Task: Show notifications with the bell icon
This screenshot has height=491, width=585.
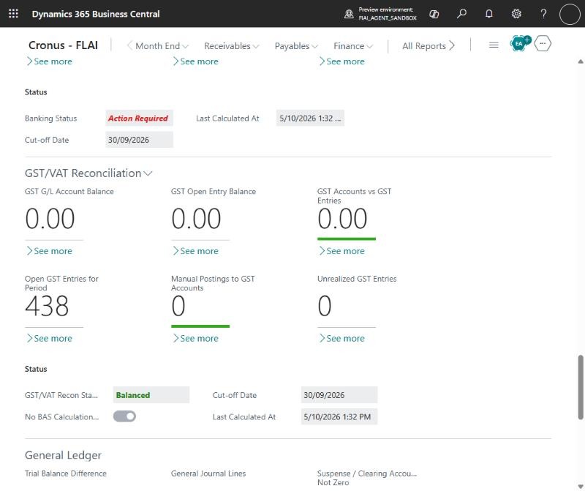Action: coord(488,14)
